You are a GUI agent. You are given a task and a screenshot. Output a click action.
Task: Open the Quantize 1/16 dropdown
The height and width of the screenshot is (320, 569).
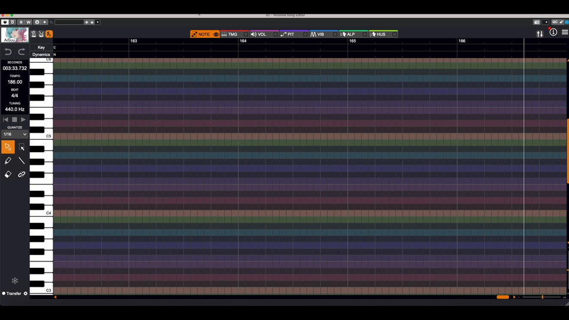pyautogui.click(x=14, y=135)
